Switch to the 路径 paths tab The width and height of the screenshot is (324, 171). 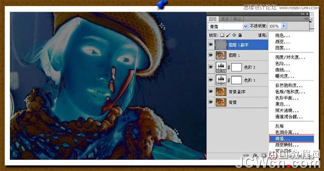(237, 19)
